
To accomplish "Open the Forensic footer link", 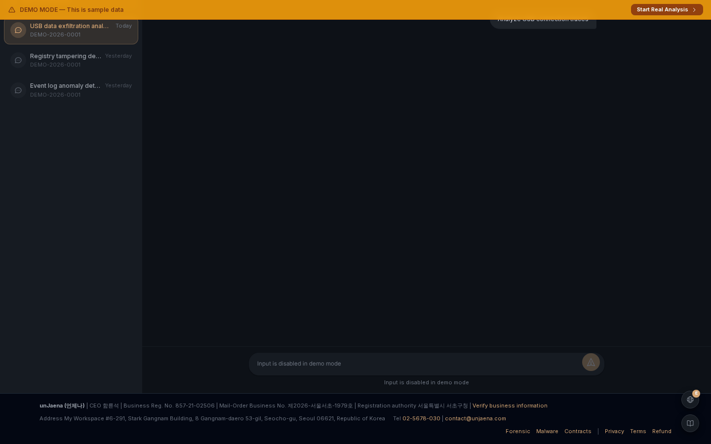I will point(518,431).
